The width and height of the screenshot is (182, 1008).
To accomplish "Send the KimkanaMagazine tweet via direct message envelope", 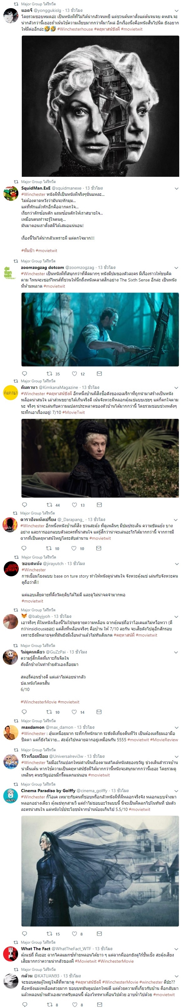I will tap(99, 504).
